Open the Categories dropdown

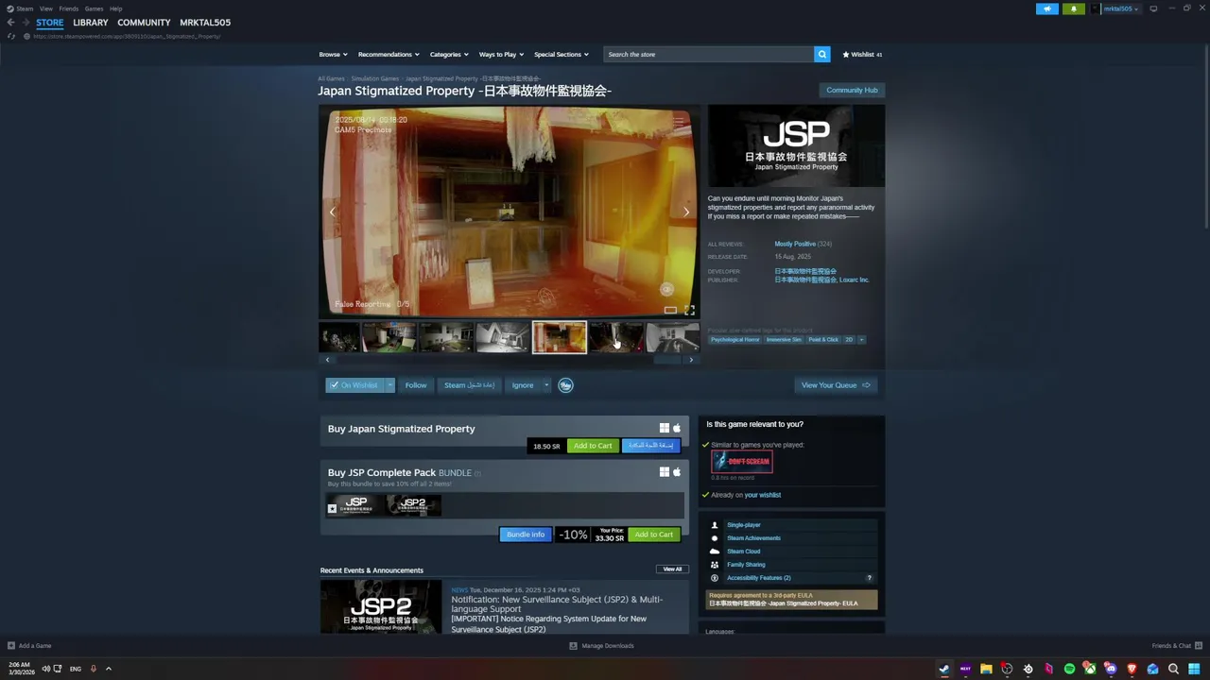pos(449,54)
